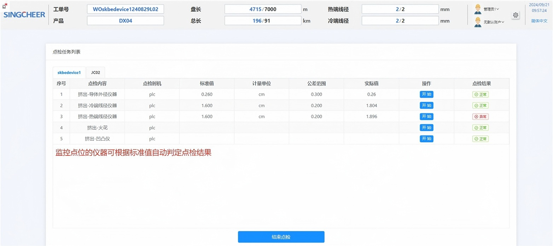
Task: Start the 挤出-火花 inspection
Action: (426, 127)
